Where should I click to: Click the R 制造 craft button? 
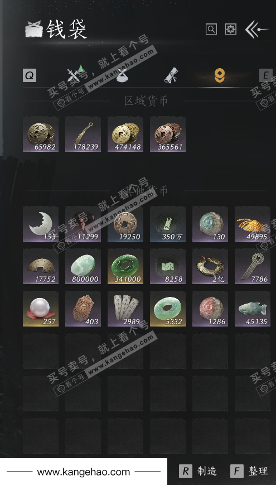coord(198,471)
